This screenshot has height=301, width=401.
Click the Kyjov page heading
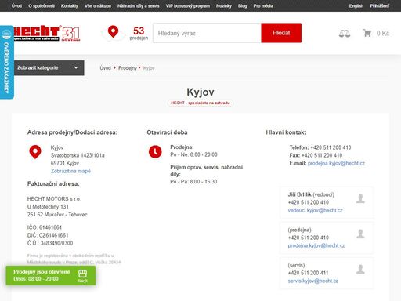(200, 92)
